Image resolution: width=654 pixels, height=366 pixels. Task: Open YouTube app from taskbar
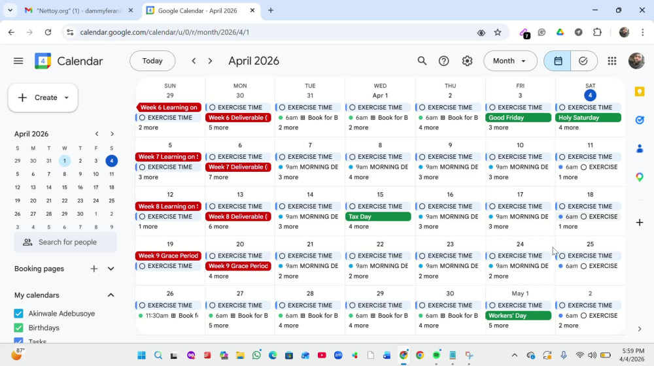322,355
